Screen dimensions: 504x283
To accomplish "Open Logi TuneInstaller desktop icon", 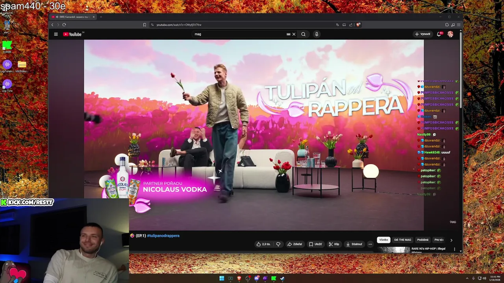I will pyautogui.click(x=7, y=66).
